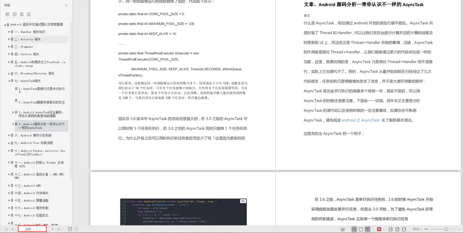Expand bookmark 四、Service 相关

(x=9, y=54)
